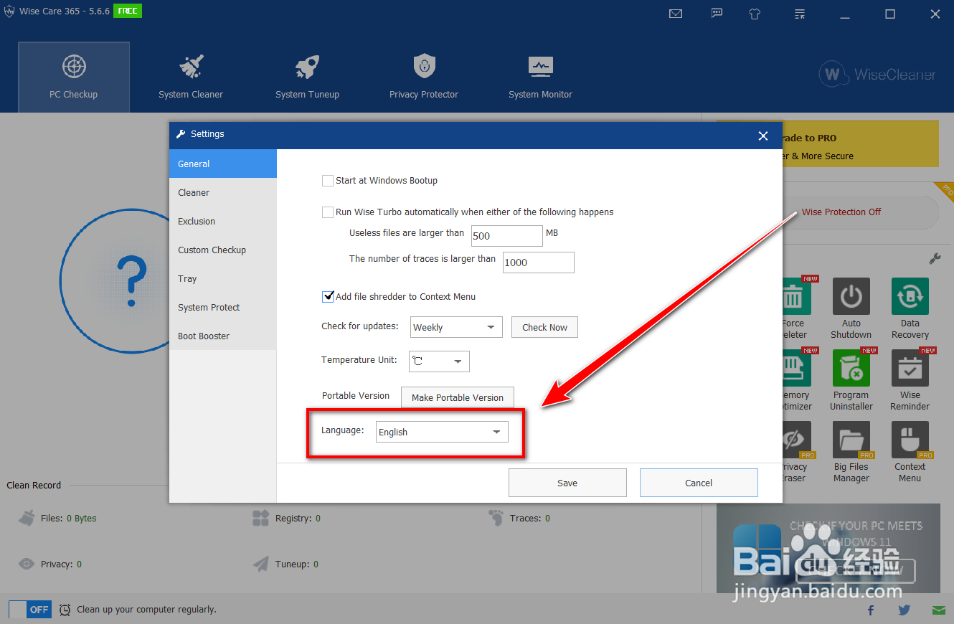
Task: Click the mail envelope icon in title bar
Action: 676,14
